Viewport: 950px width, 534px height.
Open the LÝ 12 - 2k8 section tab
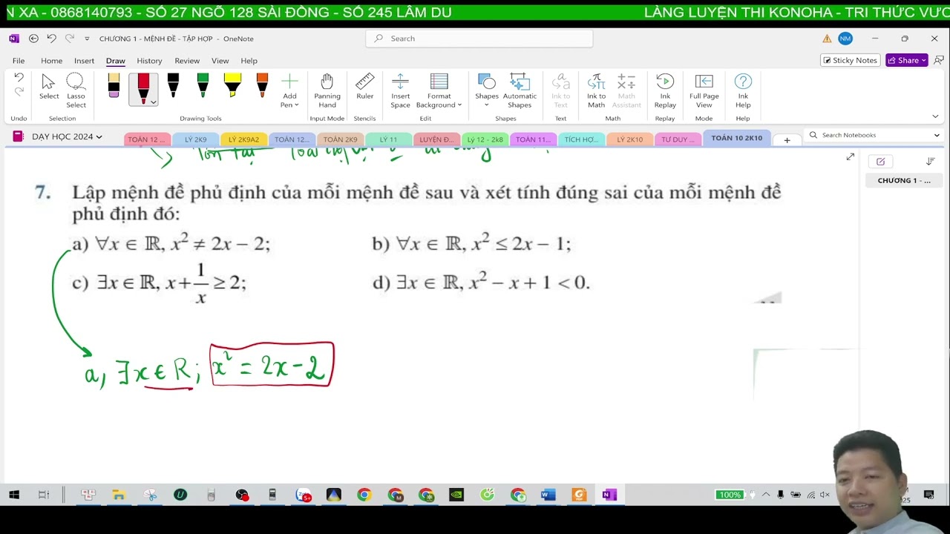(x=485, y=139)
